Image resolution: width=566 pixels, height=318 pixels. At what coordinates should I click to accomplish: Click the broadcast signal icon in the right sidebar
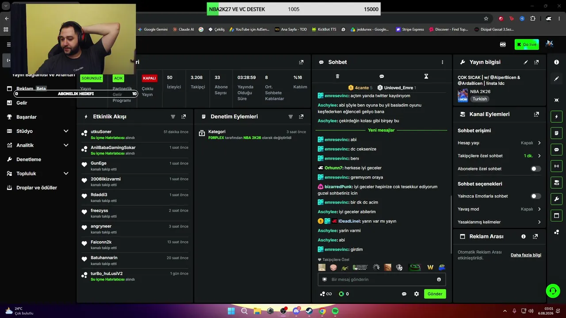coord(556,166)
